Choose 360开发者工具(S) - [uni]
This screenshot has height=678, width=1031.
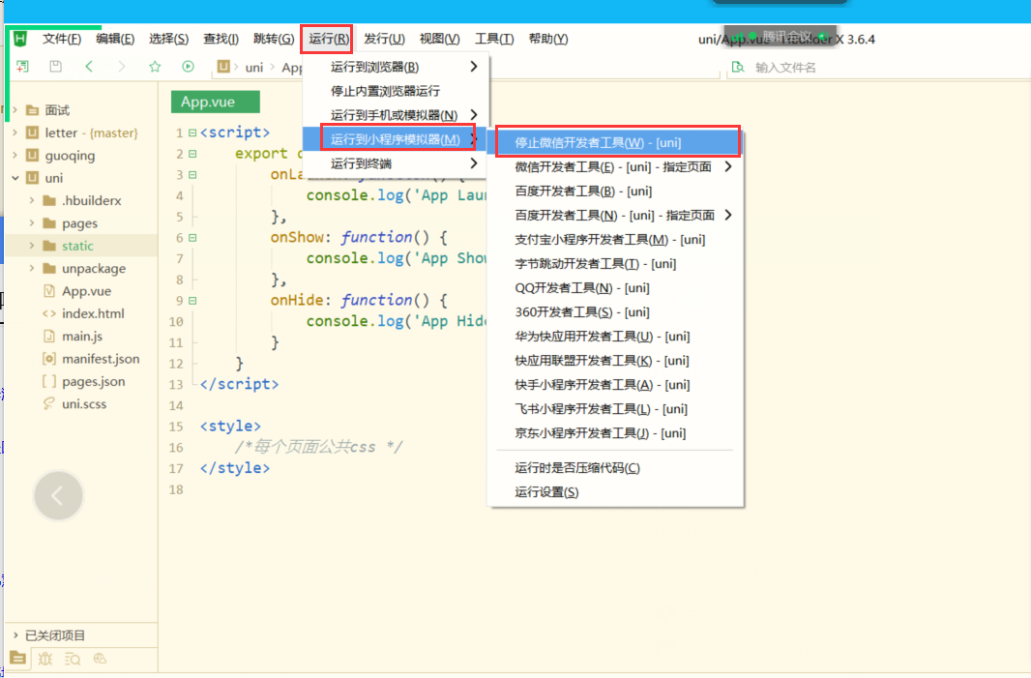(x=616, y=312)
